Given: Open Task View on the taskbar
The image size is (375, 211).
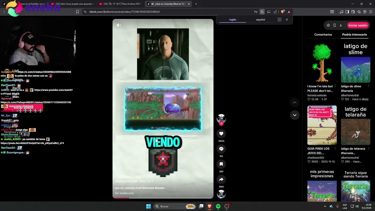Looking at the screenshot, I should point(201,206).
